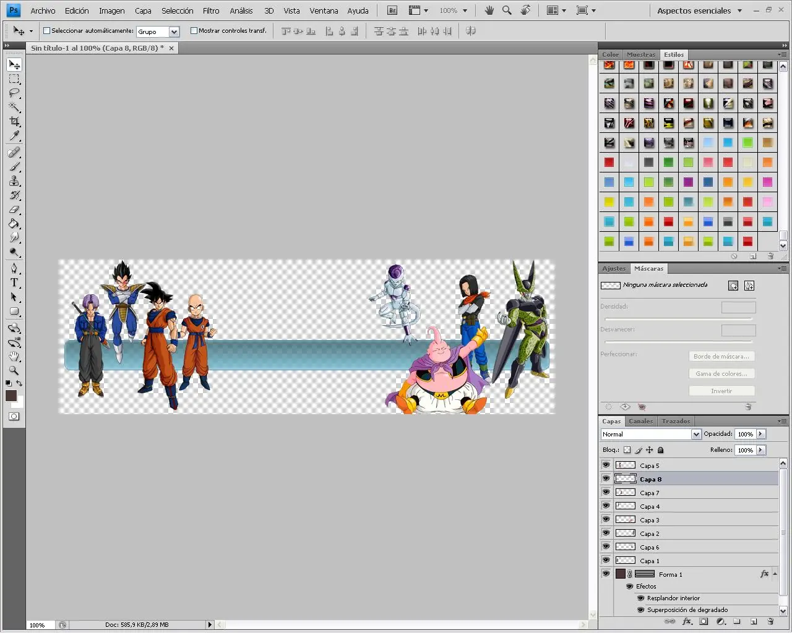
Task: Enable Seleccionar automáticamente checkbox
Action: tap(46, 30)
